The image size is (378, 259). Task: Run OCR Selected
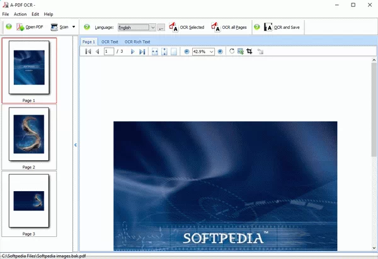click(186, 27)
